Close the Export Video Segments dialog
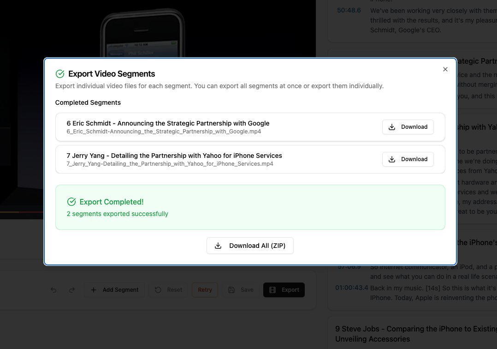497x349 pixels. (x=445, y=69)
